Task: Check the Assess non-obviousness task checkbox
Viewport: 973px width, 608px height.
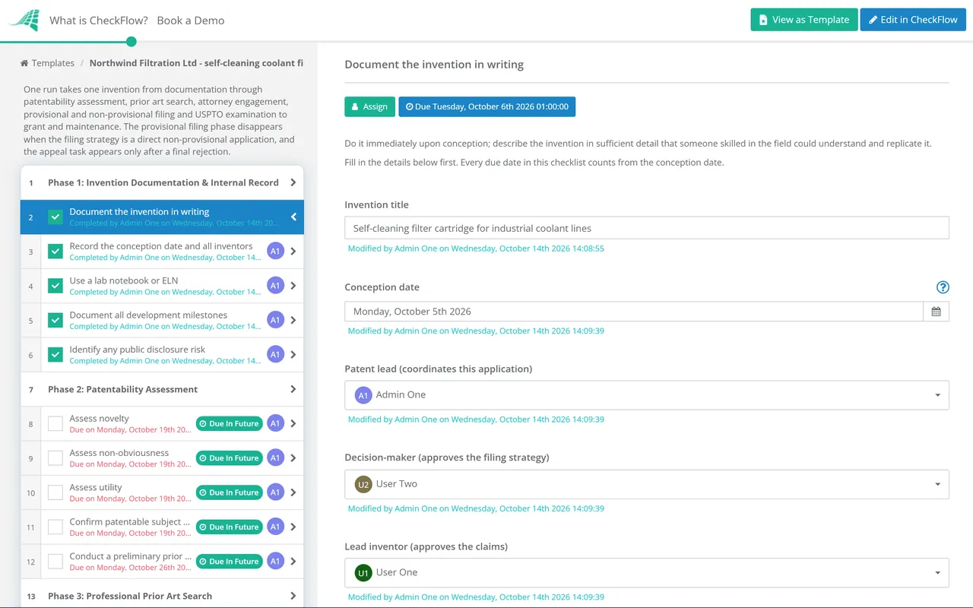Action: (55, 458)
